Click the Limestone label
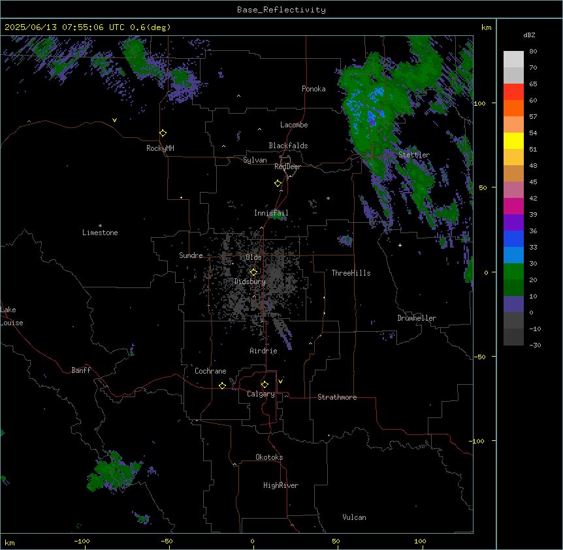This screenshot has height=550, width=563. pos(100,233)
